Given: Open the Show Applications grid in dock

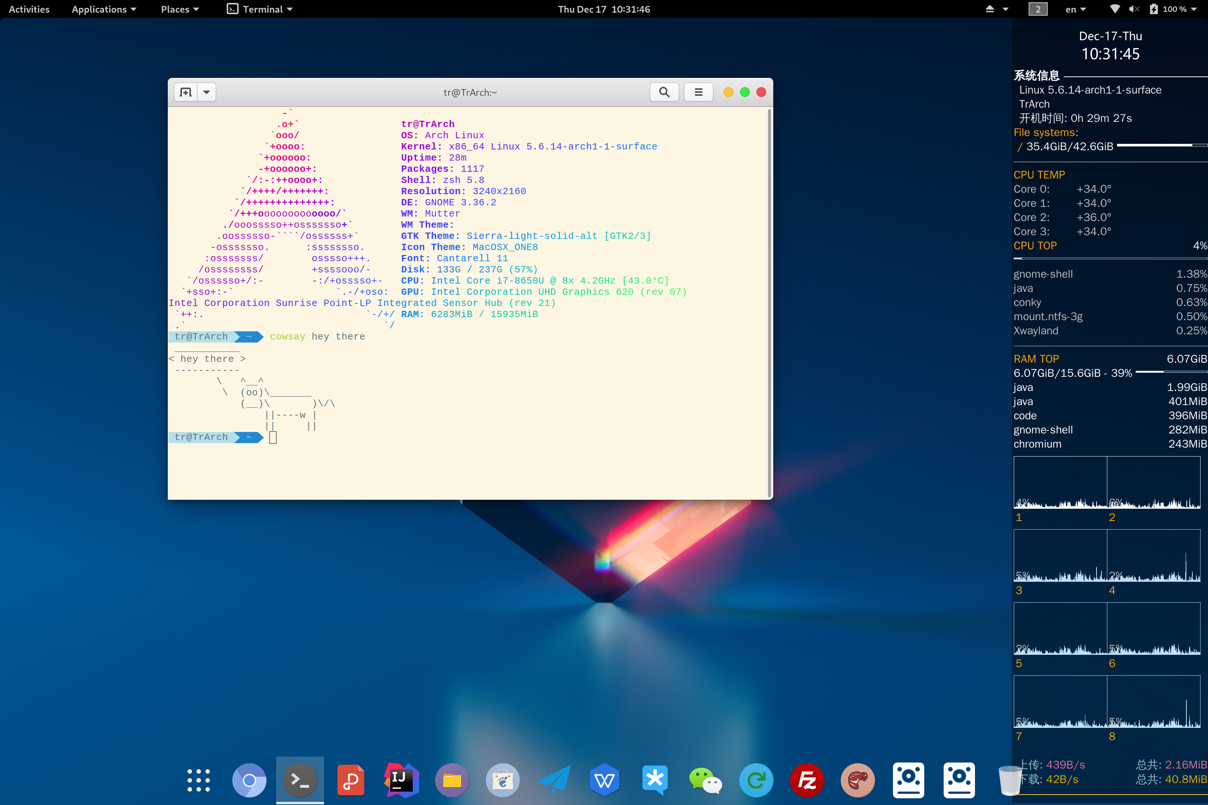Looking at the screenshot, I should (199, 780).
